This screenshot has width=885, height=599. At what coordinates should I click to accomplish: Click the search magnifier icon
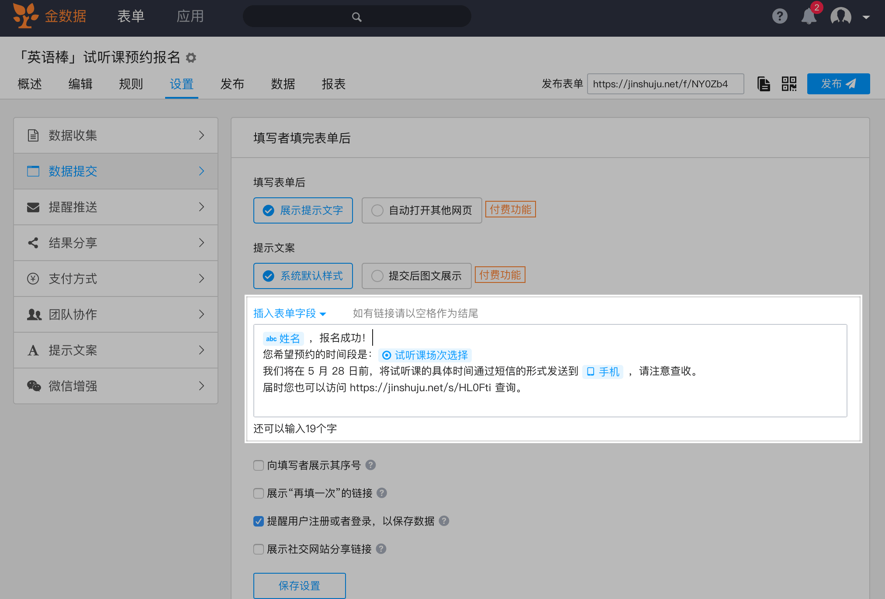[356, 17]
